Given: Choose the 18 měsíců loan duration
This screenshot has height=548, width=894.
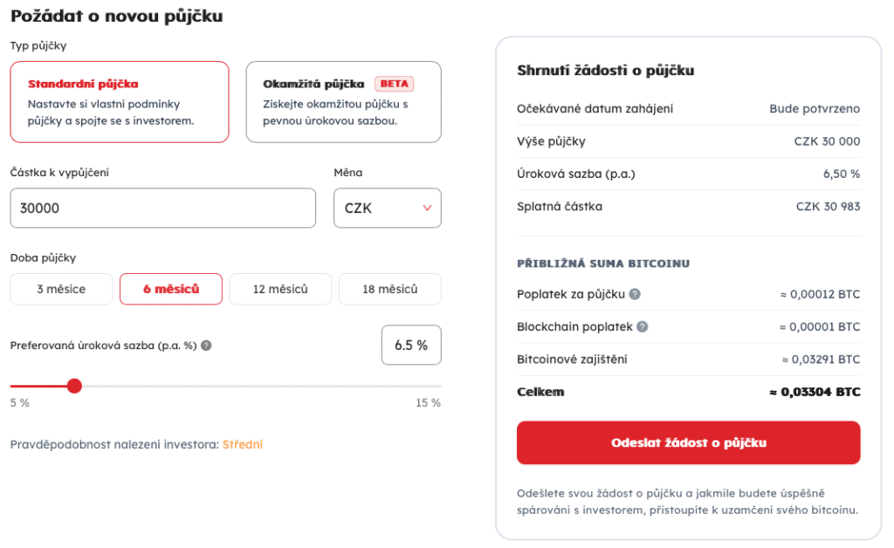Looking at the screenshot, I should [x=390, y=289].
